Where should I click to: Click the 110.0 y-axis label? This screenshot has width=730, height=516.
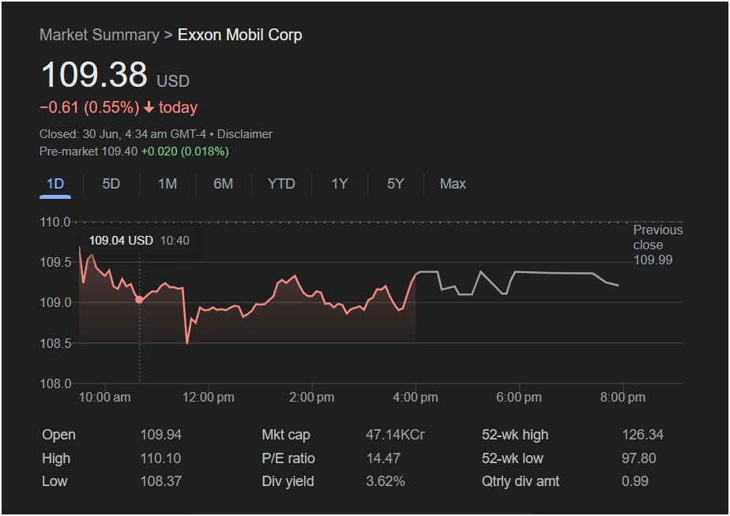click(55, 222)
